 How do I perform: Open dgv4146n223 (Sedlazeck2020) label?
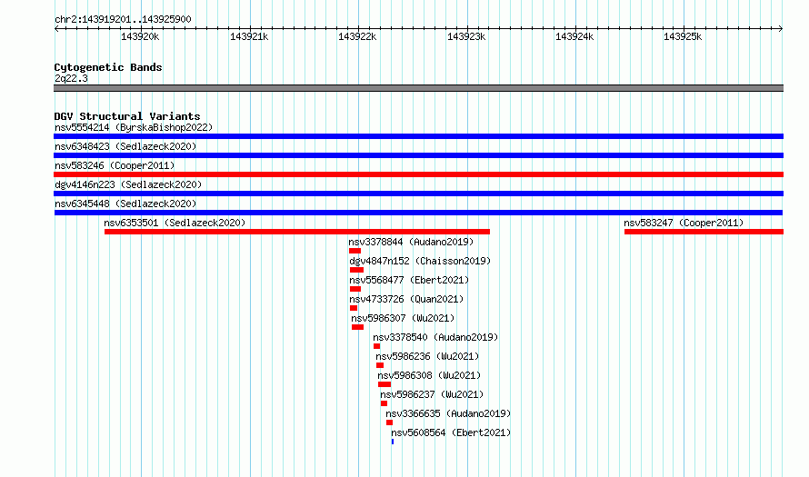click(x=128, y=184)
